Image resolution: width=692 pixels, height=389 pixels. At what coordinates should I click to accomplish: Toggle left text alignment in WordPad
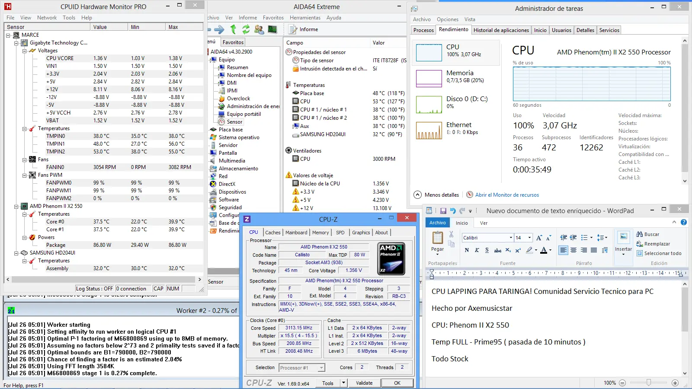(x=563, y=250)
